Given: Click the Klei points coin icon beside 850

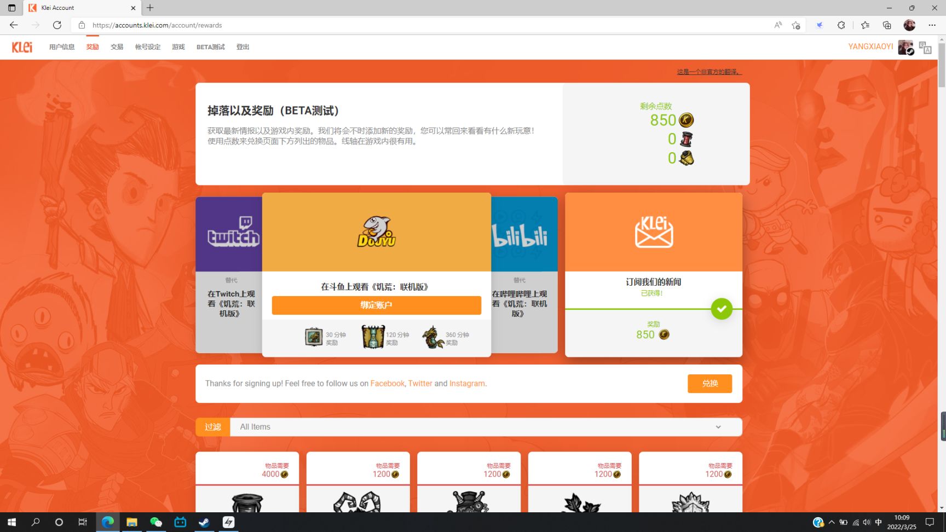Looking at the screenshot, I should 686,120.
